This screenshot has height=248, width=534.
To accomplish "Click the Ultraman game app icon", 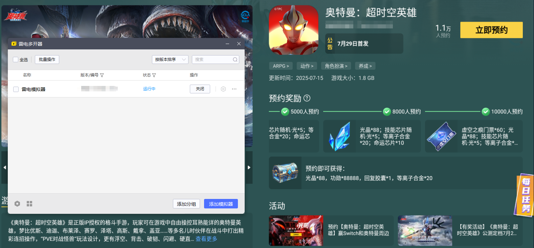I will point(294,30).
